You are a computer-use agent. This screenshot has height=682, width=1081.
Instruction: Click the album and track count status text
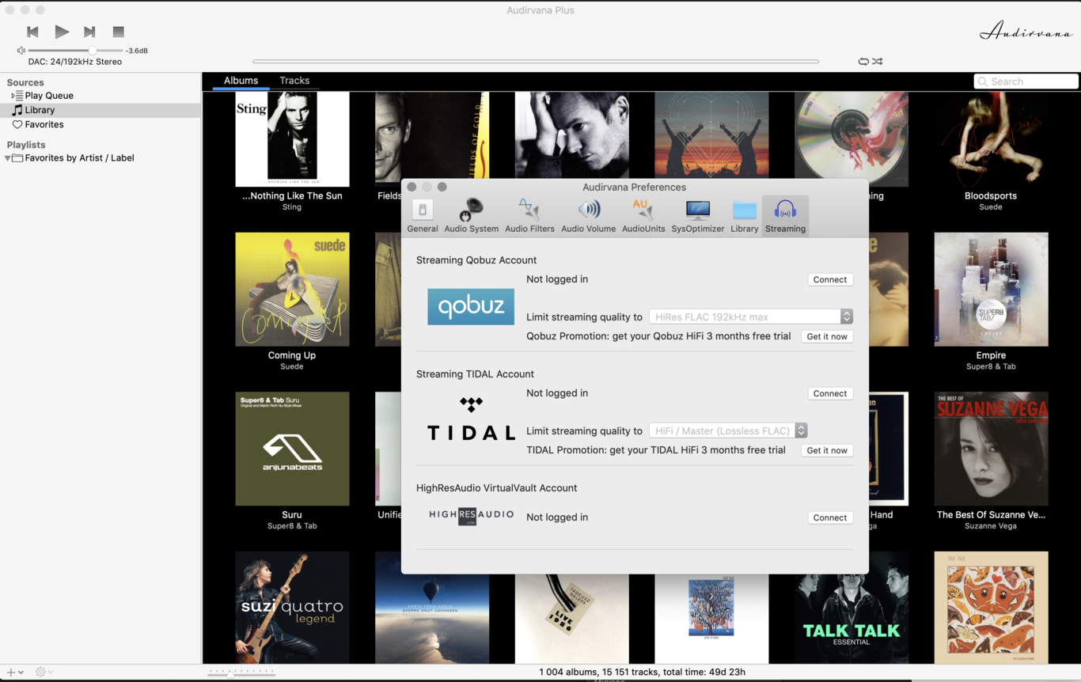642,672
